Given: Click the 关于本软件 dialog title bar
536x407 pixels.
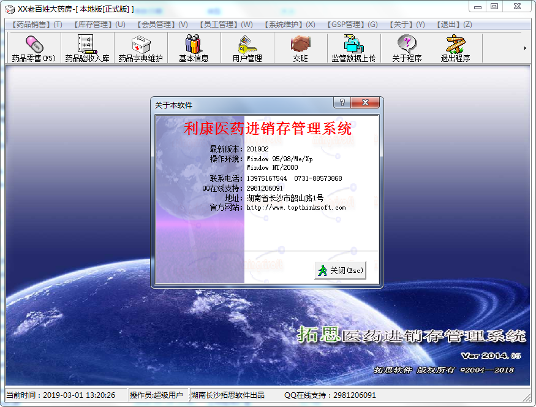Looking at the screenshot, I should click(243, 105).
